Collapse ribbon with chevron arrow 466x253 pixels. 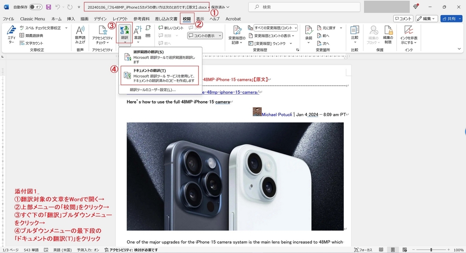459,50
